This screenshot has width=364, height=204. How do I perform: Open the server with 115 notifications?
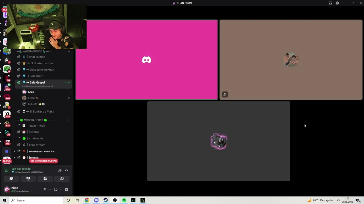point(7,142)
